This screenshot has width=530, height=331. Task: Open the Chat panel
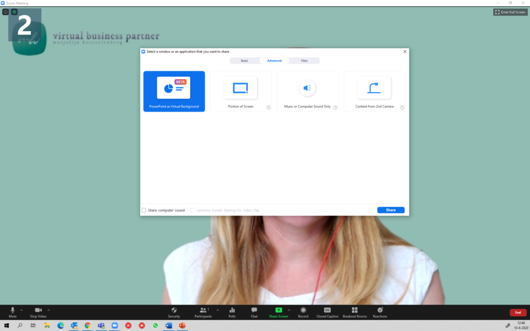(x=254, y=310)
